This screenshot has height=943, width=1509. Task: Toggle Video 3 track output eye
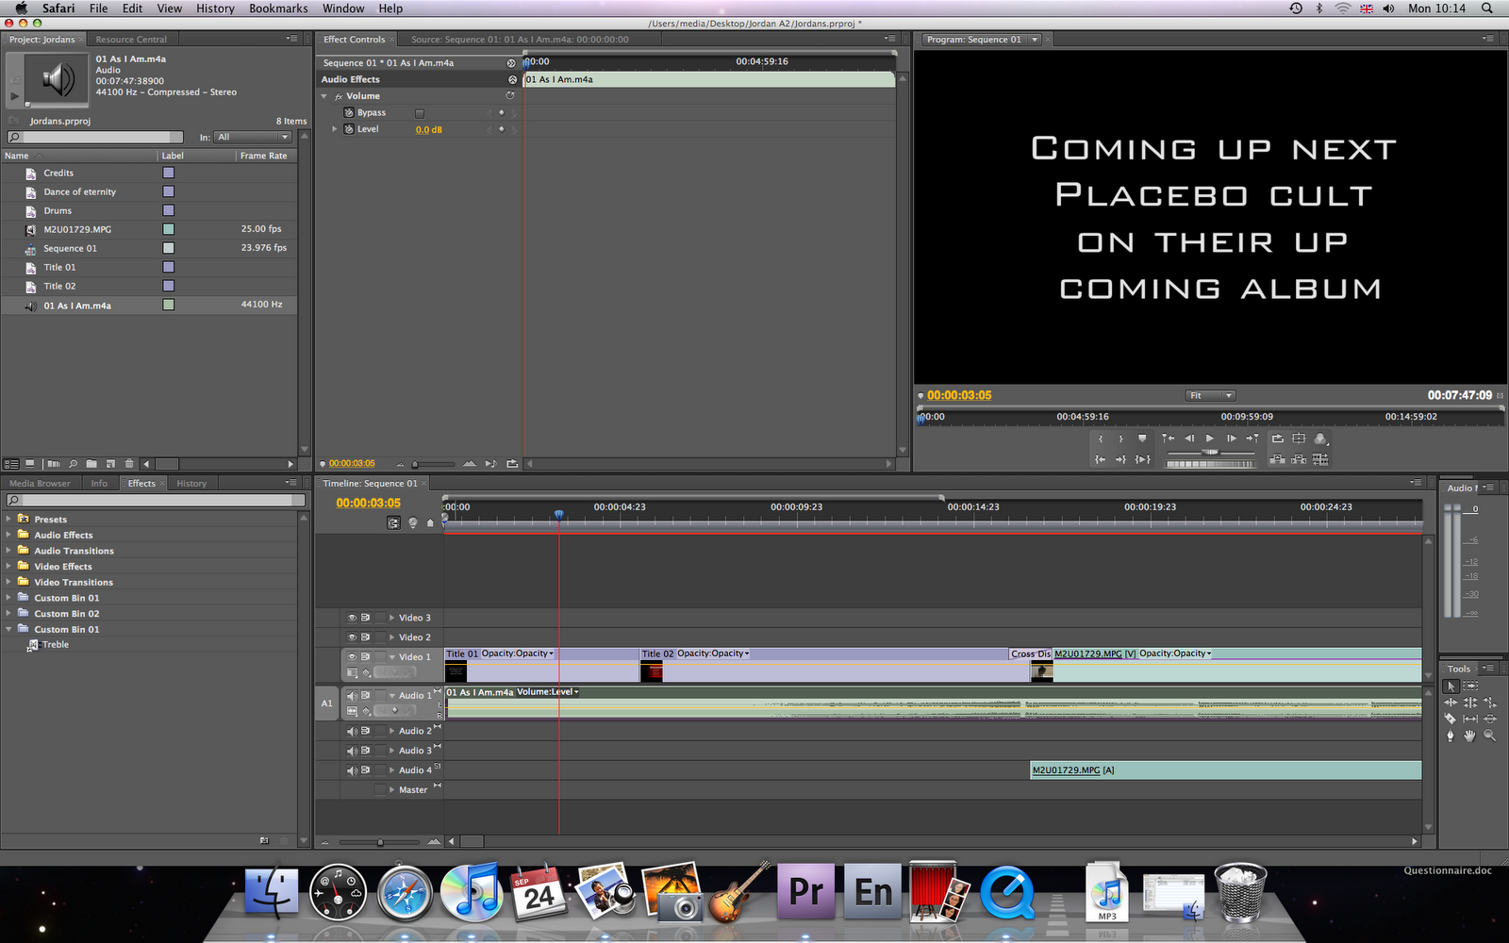[352, 618]
